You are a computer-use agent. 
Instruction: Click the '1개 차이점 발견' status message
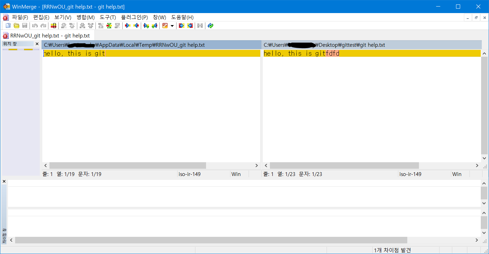(x=393, y=250)
